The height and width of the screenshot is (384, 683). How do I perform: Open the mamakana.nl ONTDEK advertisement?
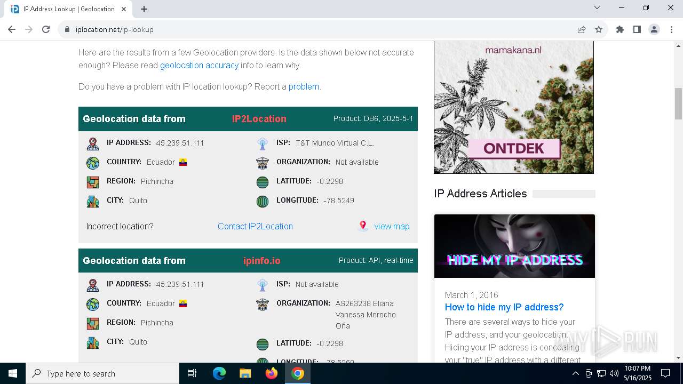(x=514, y=107)
